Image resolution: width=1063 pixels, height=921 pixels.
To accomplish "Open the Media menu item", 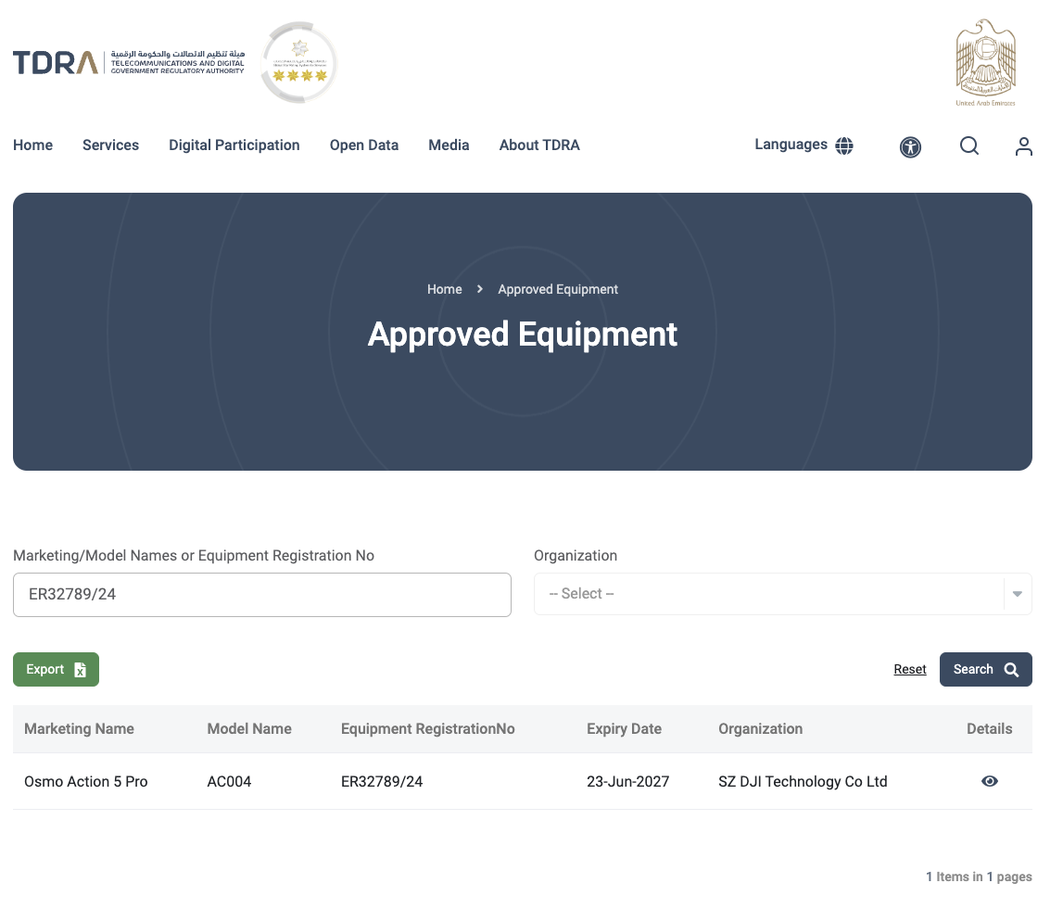I will point(449,145).
